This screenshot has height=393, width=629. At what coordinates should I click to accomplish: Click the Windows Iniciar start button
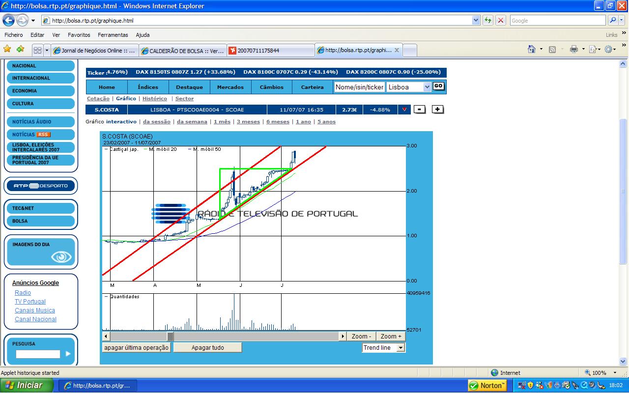27,385
